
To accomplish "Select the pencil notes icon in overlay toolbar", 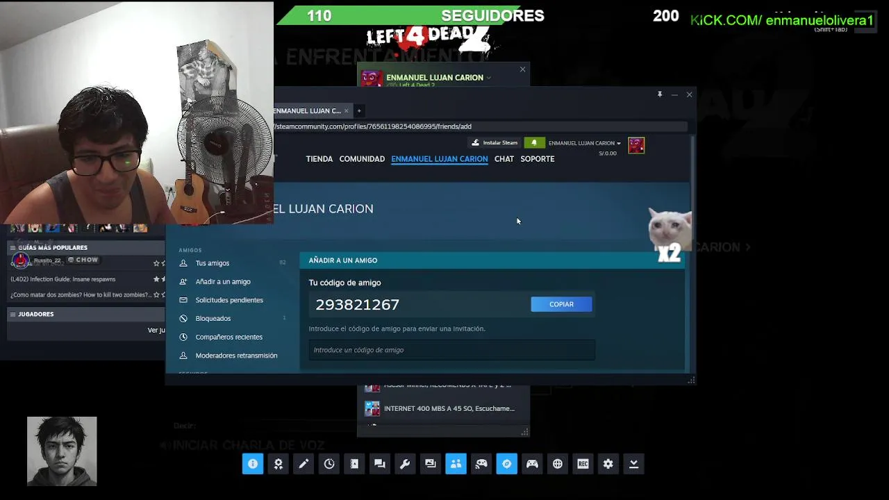I will coord(304,464).
